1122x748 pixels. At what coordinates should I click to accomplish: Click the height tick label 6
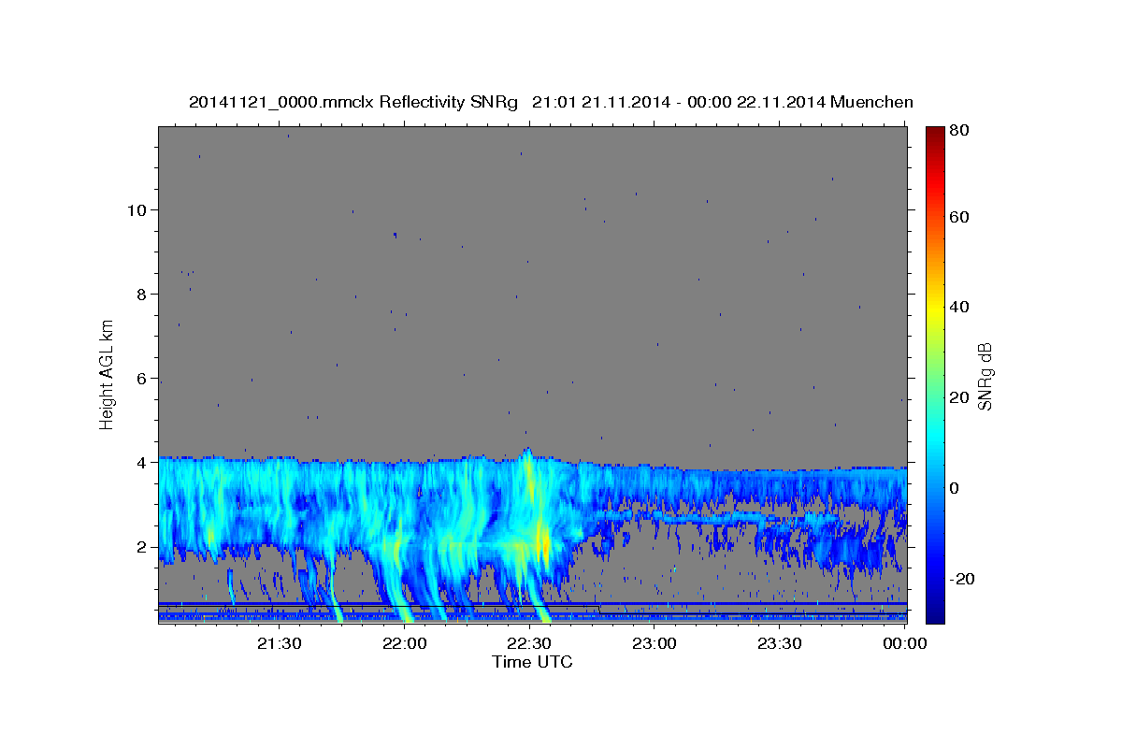(x=140, y=379)
